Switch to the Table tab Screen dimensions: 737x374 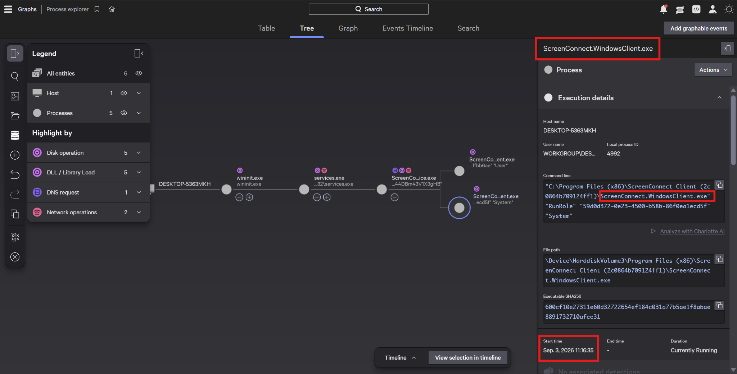(266, 28)
